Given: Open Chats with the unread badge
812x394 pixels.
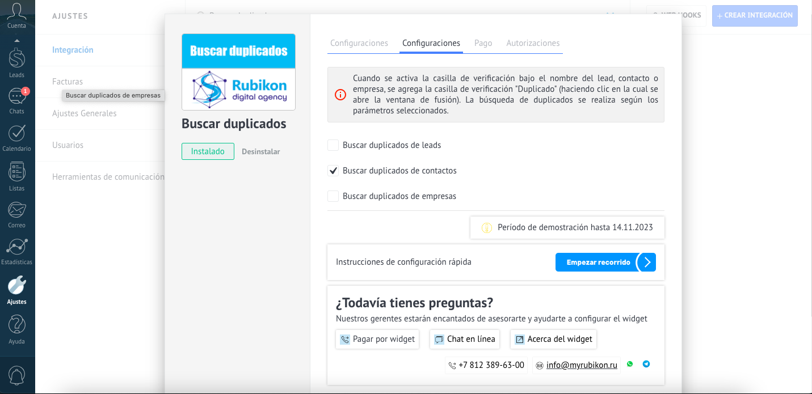Looking at the screenshot, I should click(16, 101).
